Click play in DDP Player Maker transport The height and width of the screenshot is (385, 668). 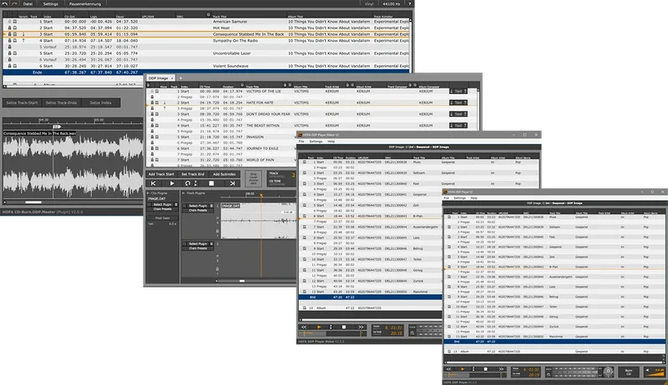pyautogui.click(x=319, y=327)
